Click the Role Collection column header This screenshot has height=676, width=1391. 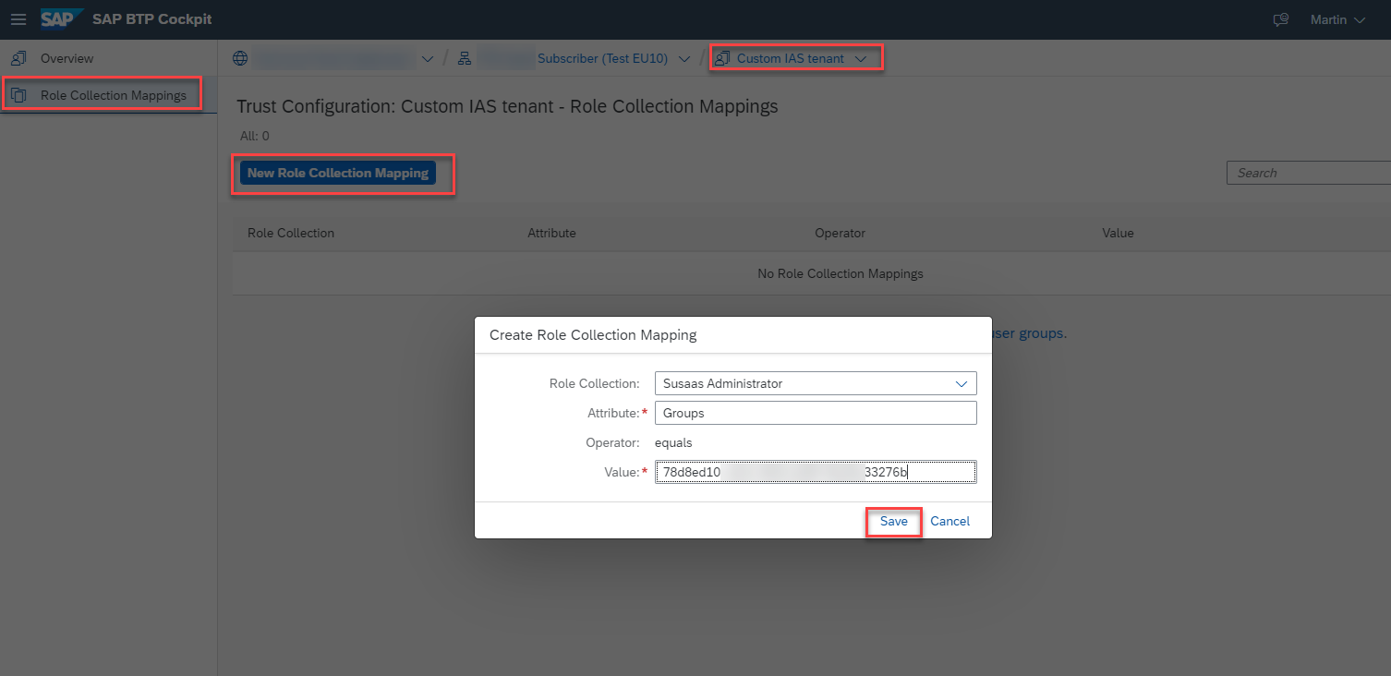click(x=291, y=233)
